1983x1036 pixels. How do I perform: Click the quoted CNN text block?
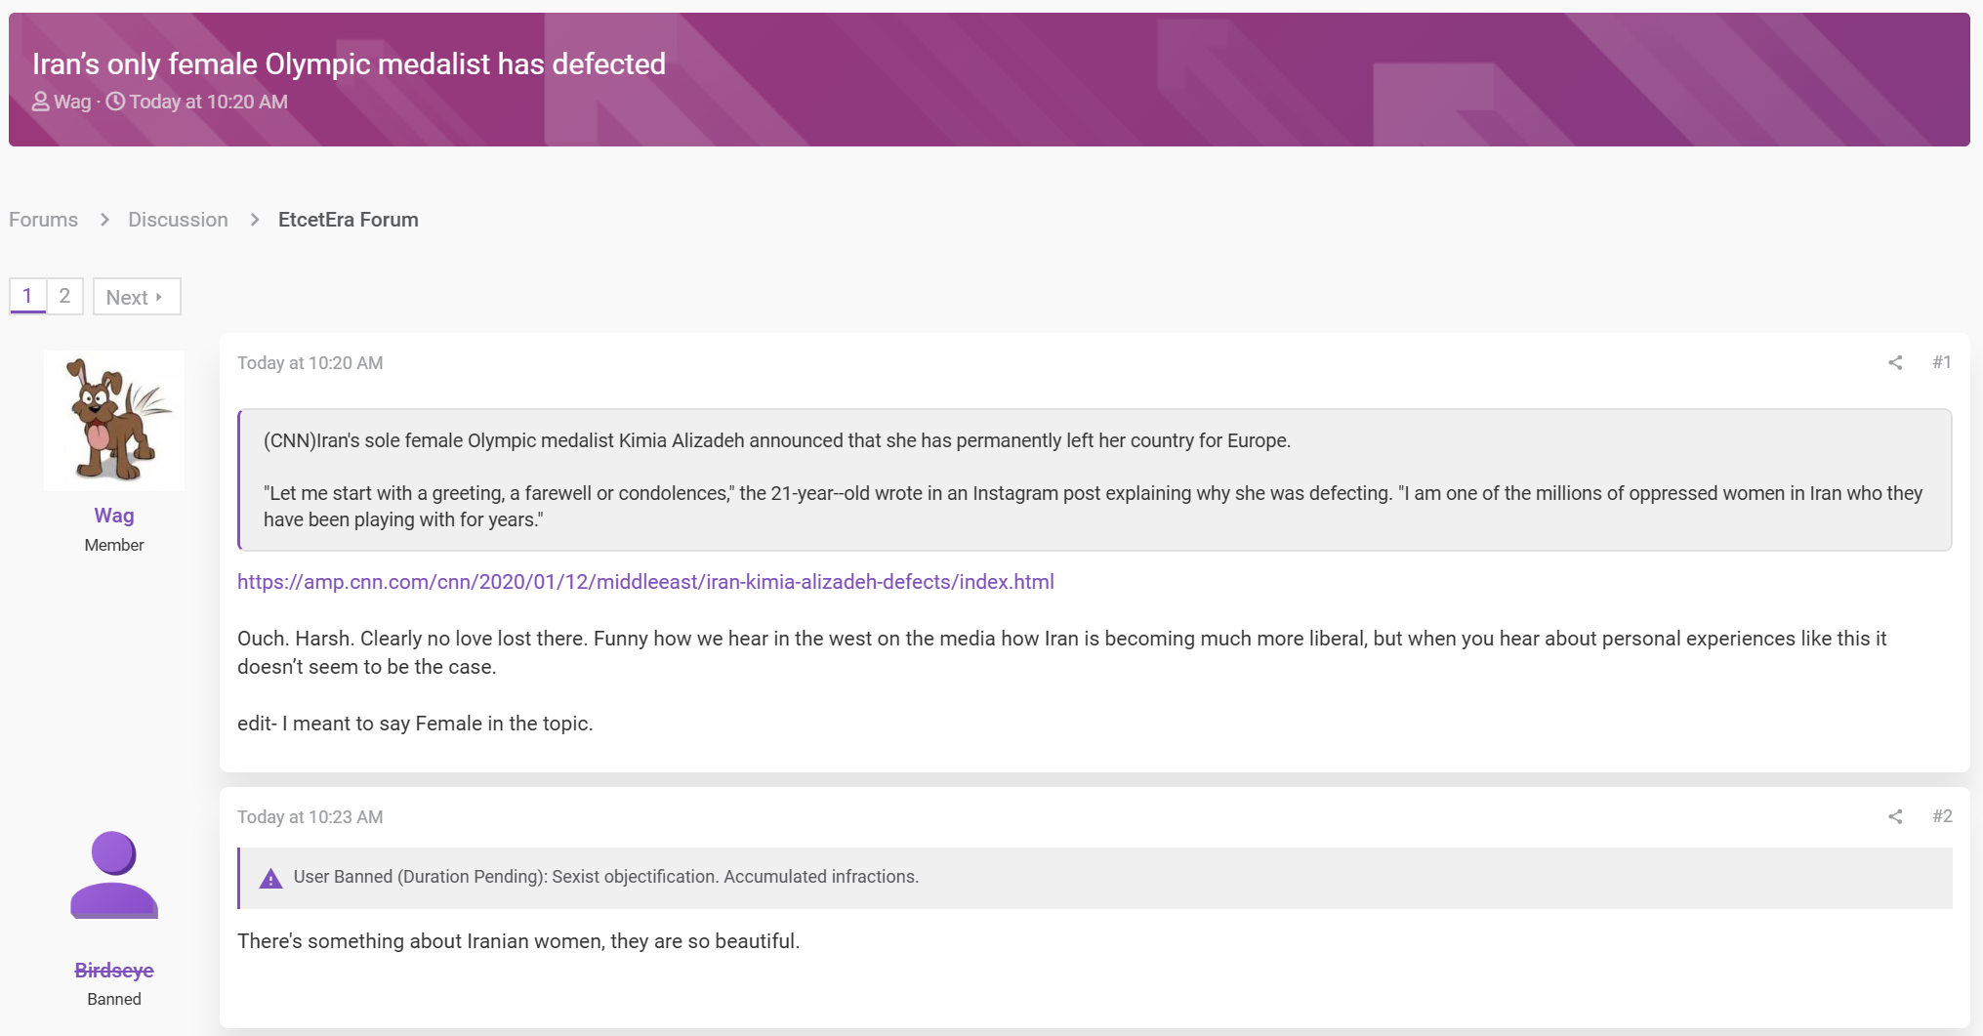point(1095,479)
